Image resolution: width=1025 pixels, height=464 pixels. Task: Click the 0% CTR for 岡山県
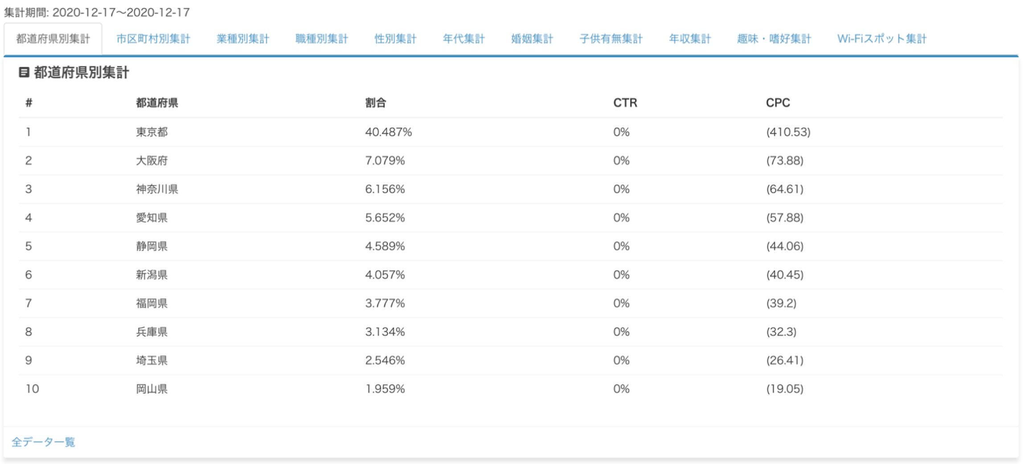tap(621, 389)
